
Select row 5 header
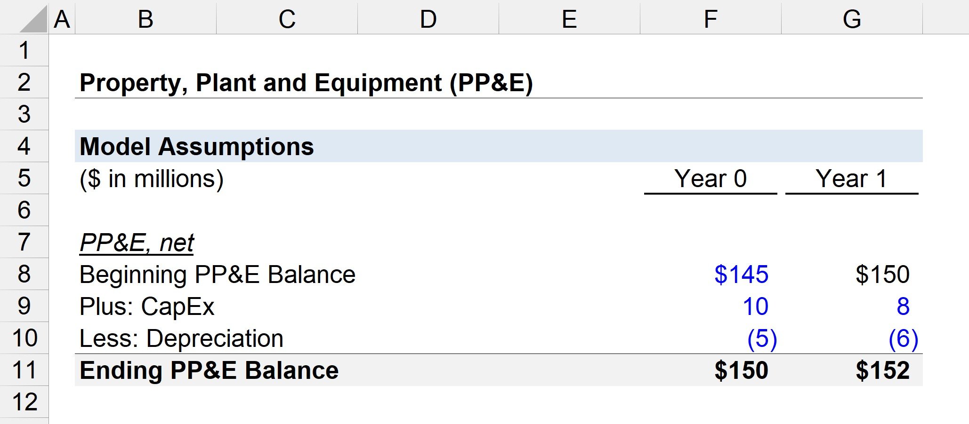point(24,178)
